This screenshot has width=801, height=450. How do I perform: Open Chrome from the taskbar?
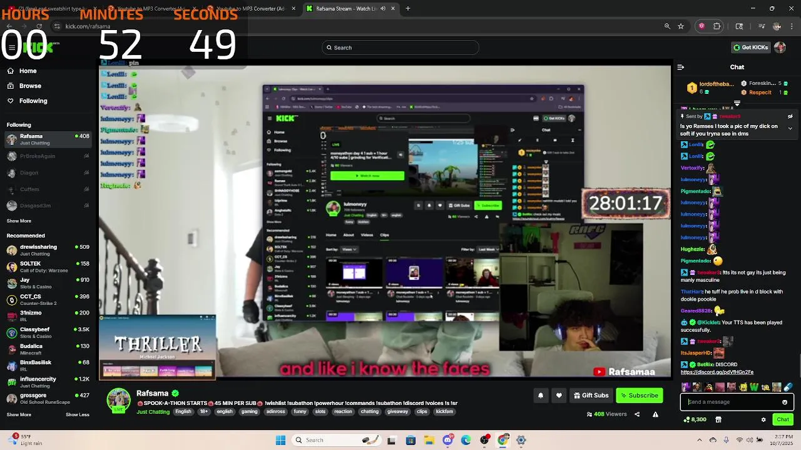(x=503, y=440)
